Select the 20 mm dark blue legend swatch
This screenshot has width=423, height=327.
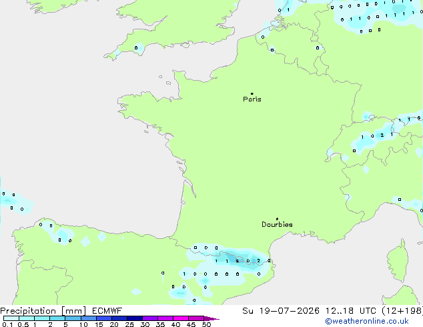coord(119,318)
